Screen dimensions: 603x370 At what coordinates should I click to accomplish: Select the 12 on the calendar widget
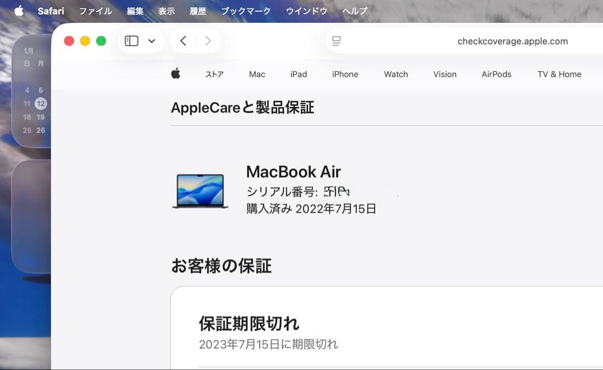point(40,103)
